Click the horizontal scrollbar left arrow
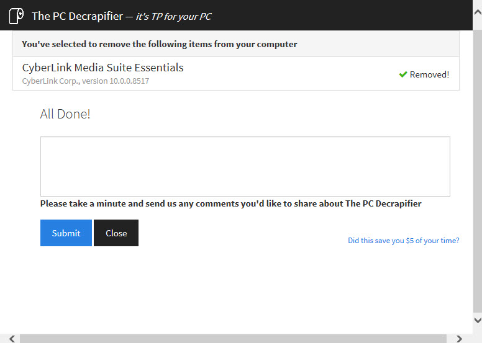 [12, 339]
